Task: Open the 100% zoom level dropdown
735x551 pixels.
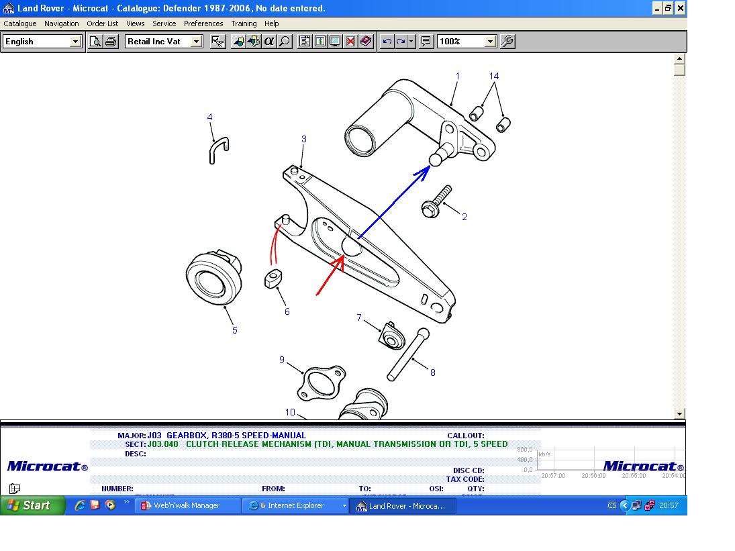Action: click(x=490, y=42)
